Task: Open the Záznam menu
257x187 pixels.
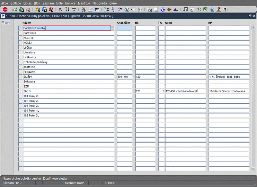Action: [48, 3]
